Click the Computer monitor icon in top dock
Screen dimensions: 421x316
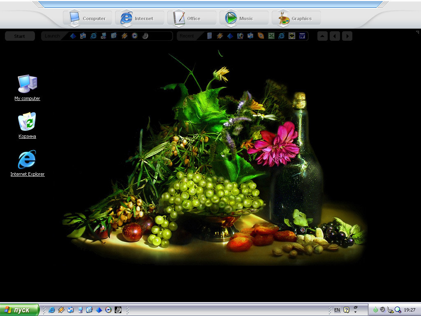(x=74, y=18)
